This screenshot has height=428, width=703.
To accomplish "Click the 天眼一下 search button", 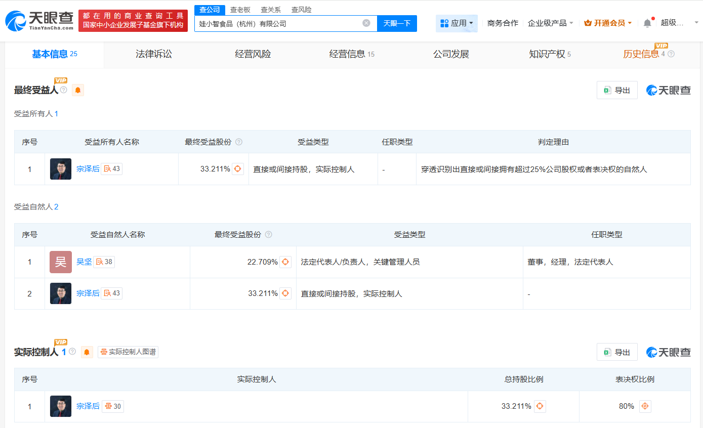I will point(397,23).
